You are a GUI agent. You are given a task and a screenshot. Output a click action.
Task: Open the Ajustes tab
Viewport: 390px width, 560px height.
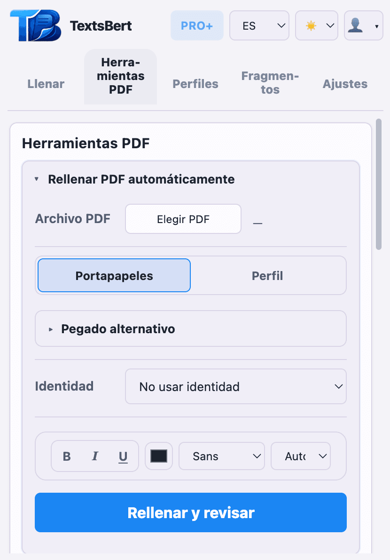[x=345, y=84]
